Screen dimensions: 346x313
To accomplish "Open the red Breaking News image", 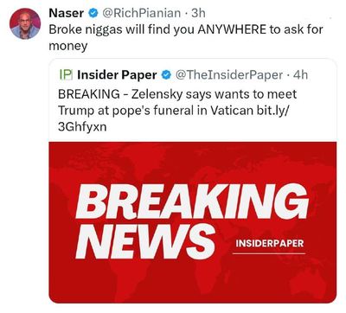I will pos(193,222).
